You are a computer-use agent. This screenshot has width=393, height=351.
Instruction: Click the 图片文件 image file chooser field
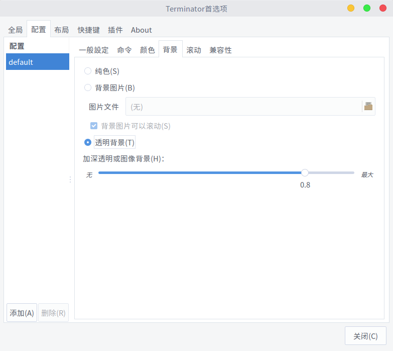click(x=250, y=107)
